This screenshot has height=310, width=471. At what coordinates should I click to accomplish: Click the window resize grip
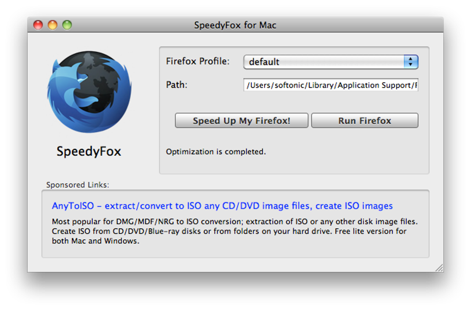(439, 267)
